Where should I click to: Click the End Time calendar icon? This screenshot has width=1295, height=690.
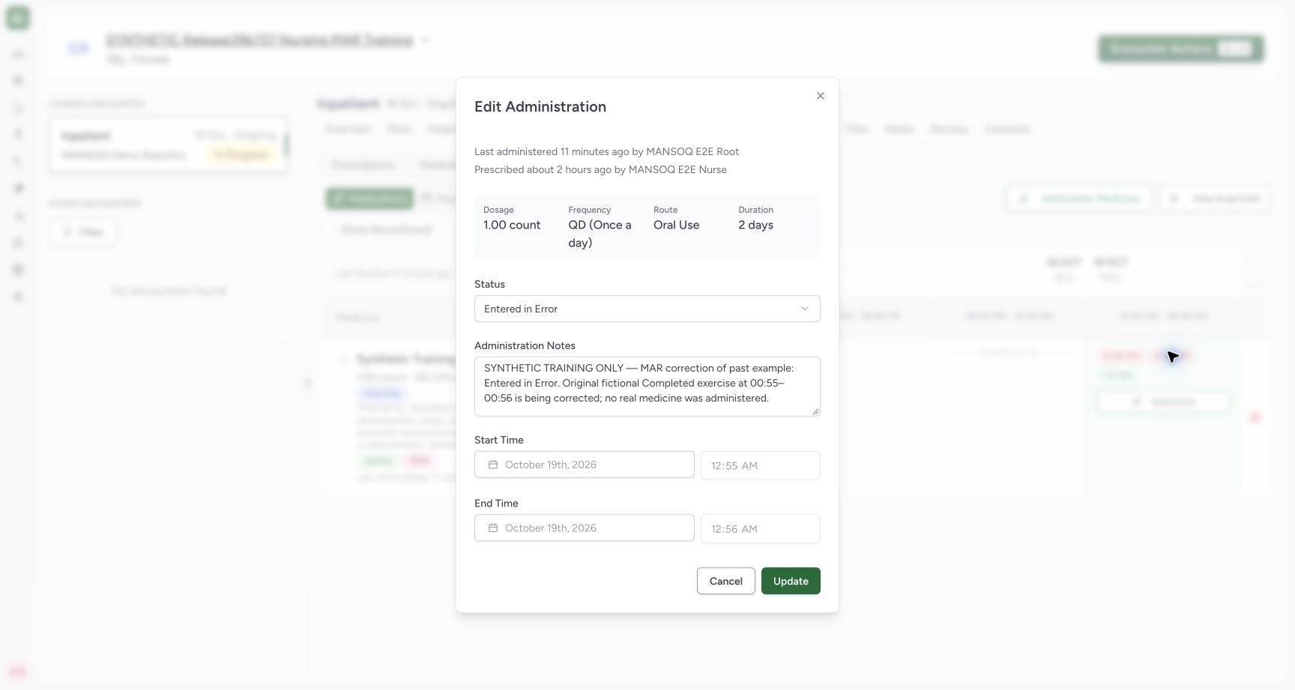click(493, 528)
